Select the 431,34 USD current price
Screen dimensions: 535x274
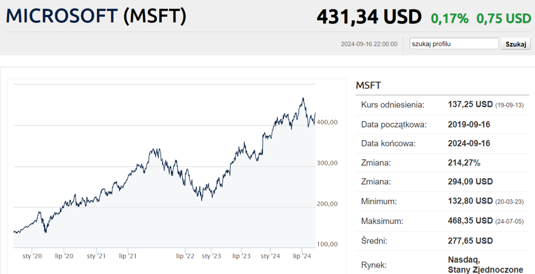pyautogui.click(x=369, y=17)
